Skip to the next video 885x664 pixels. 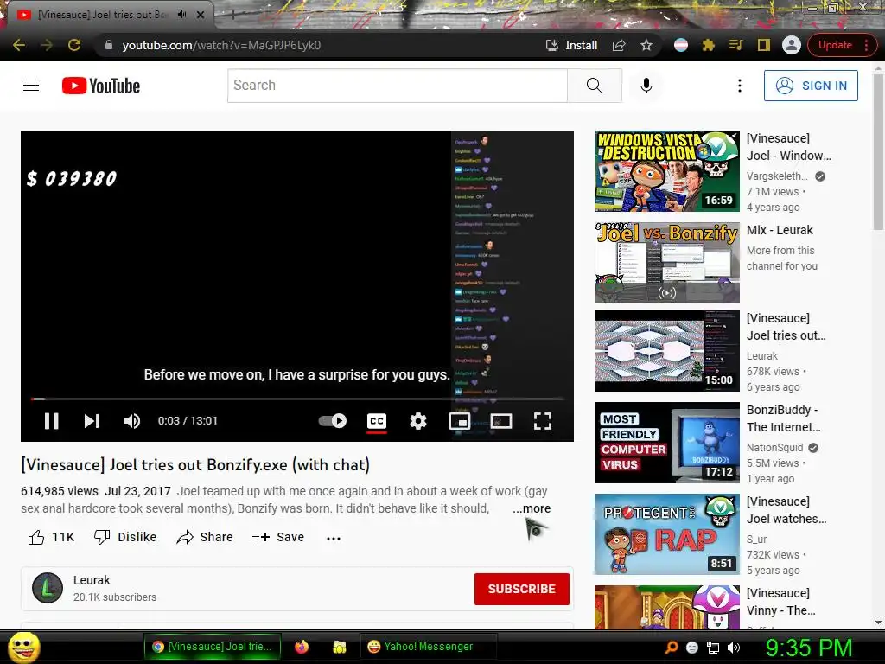[92, 421]
